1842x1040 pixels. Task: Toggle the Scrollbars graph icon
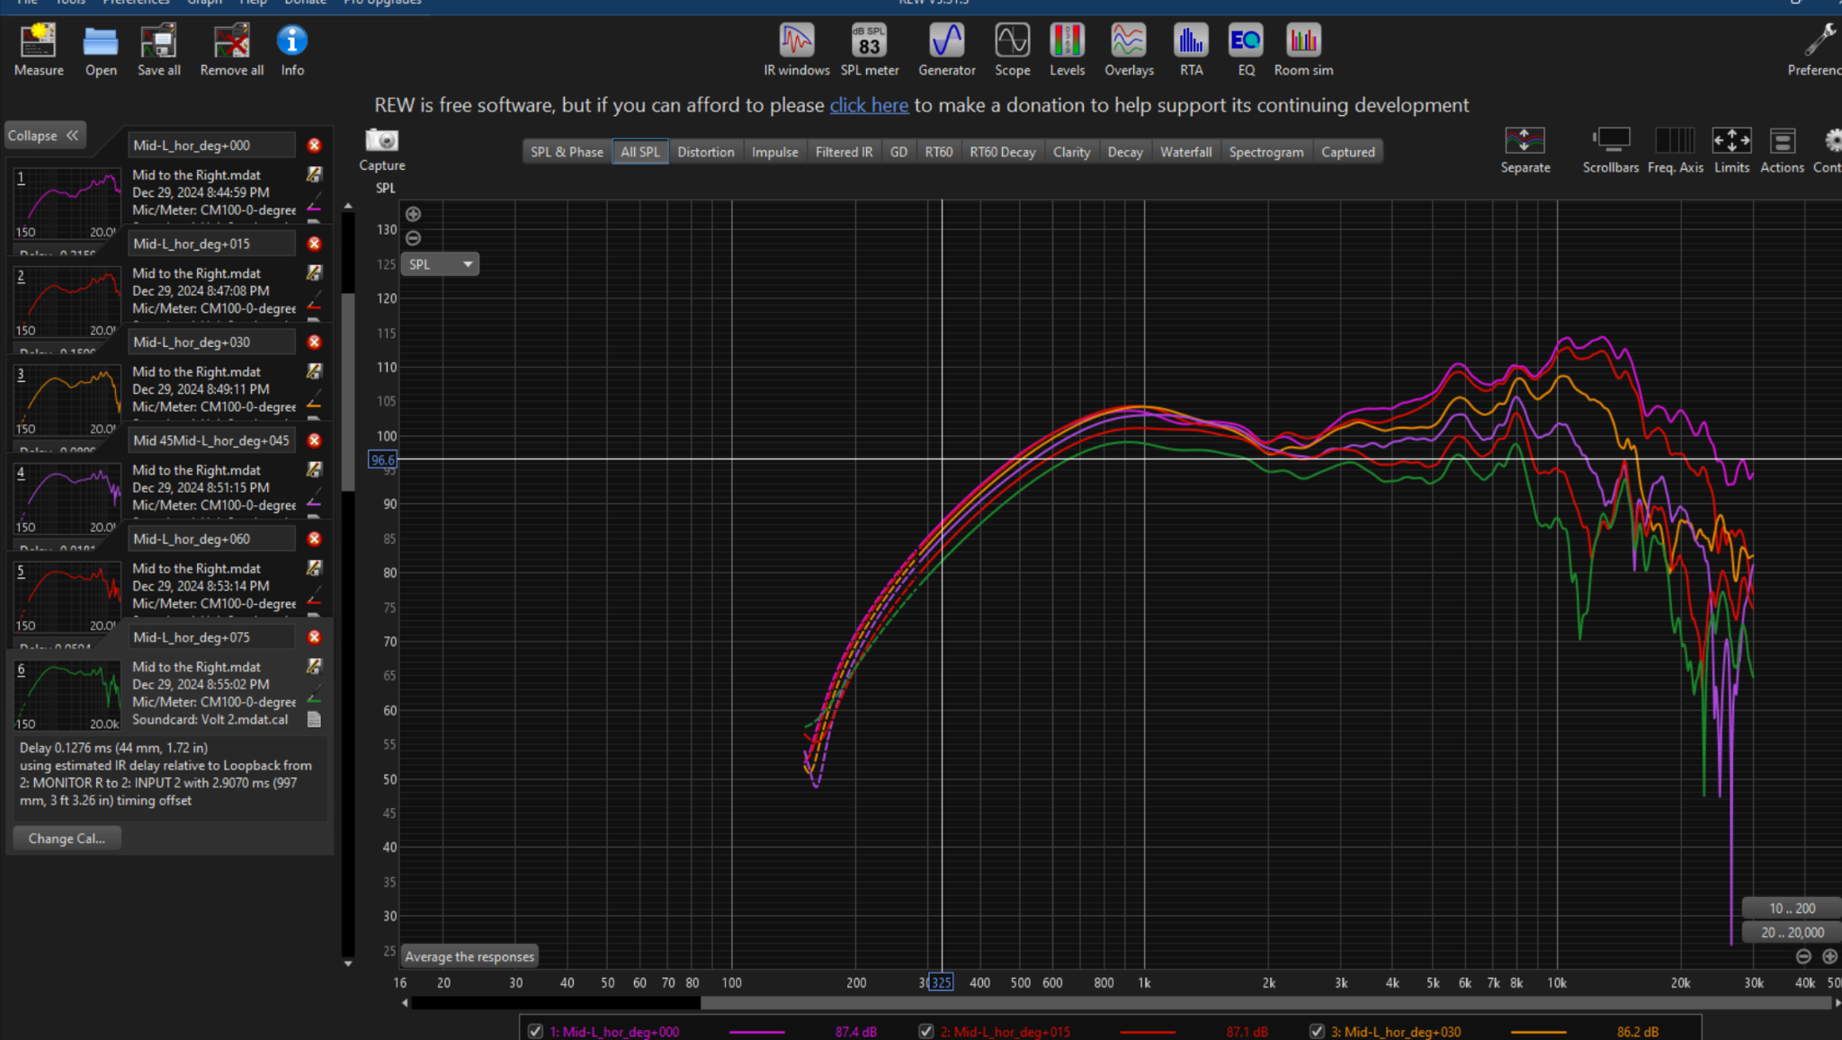[1611, 150]
